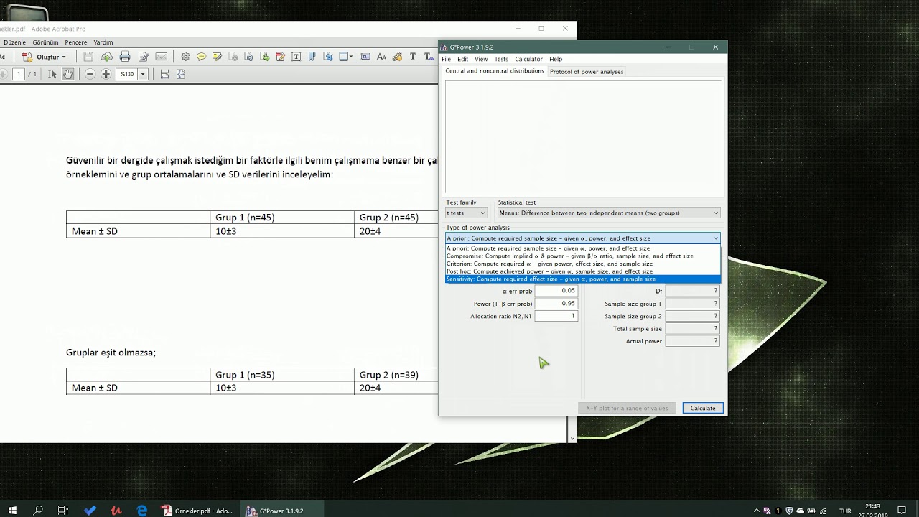Open the Statistical test dropdown
The image size is (919, 517).
[x=609, y=213]
